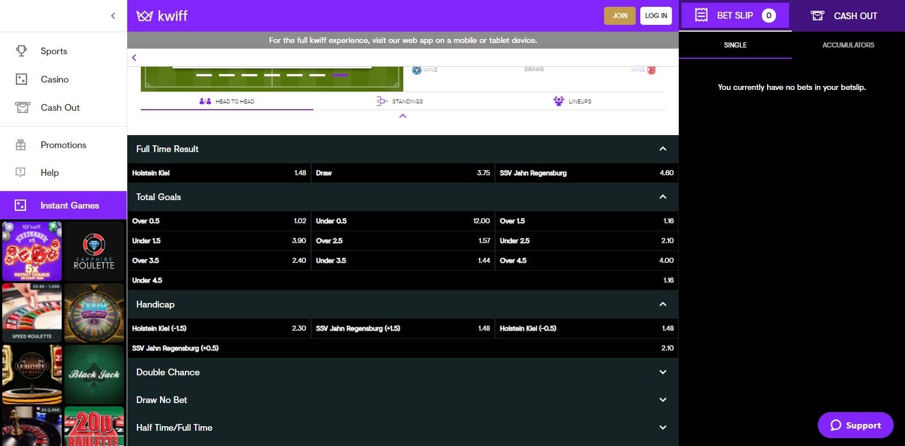The width and height of the screenshot is (905, 446).
Task: Open the Casino menu item
Action: click(x=63, y=79)
